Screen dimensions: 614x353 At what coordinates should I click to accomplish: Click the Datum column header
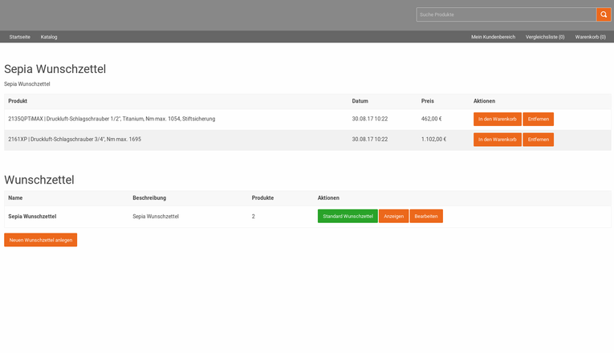[x=360, y=101]
